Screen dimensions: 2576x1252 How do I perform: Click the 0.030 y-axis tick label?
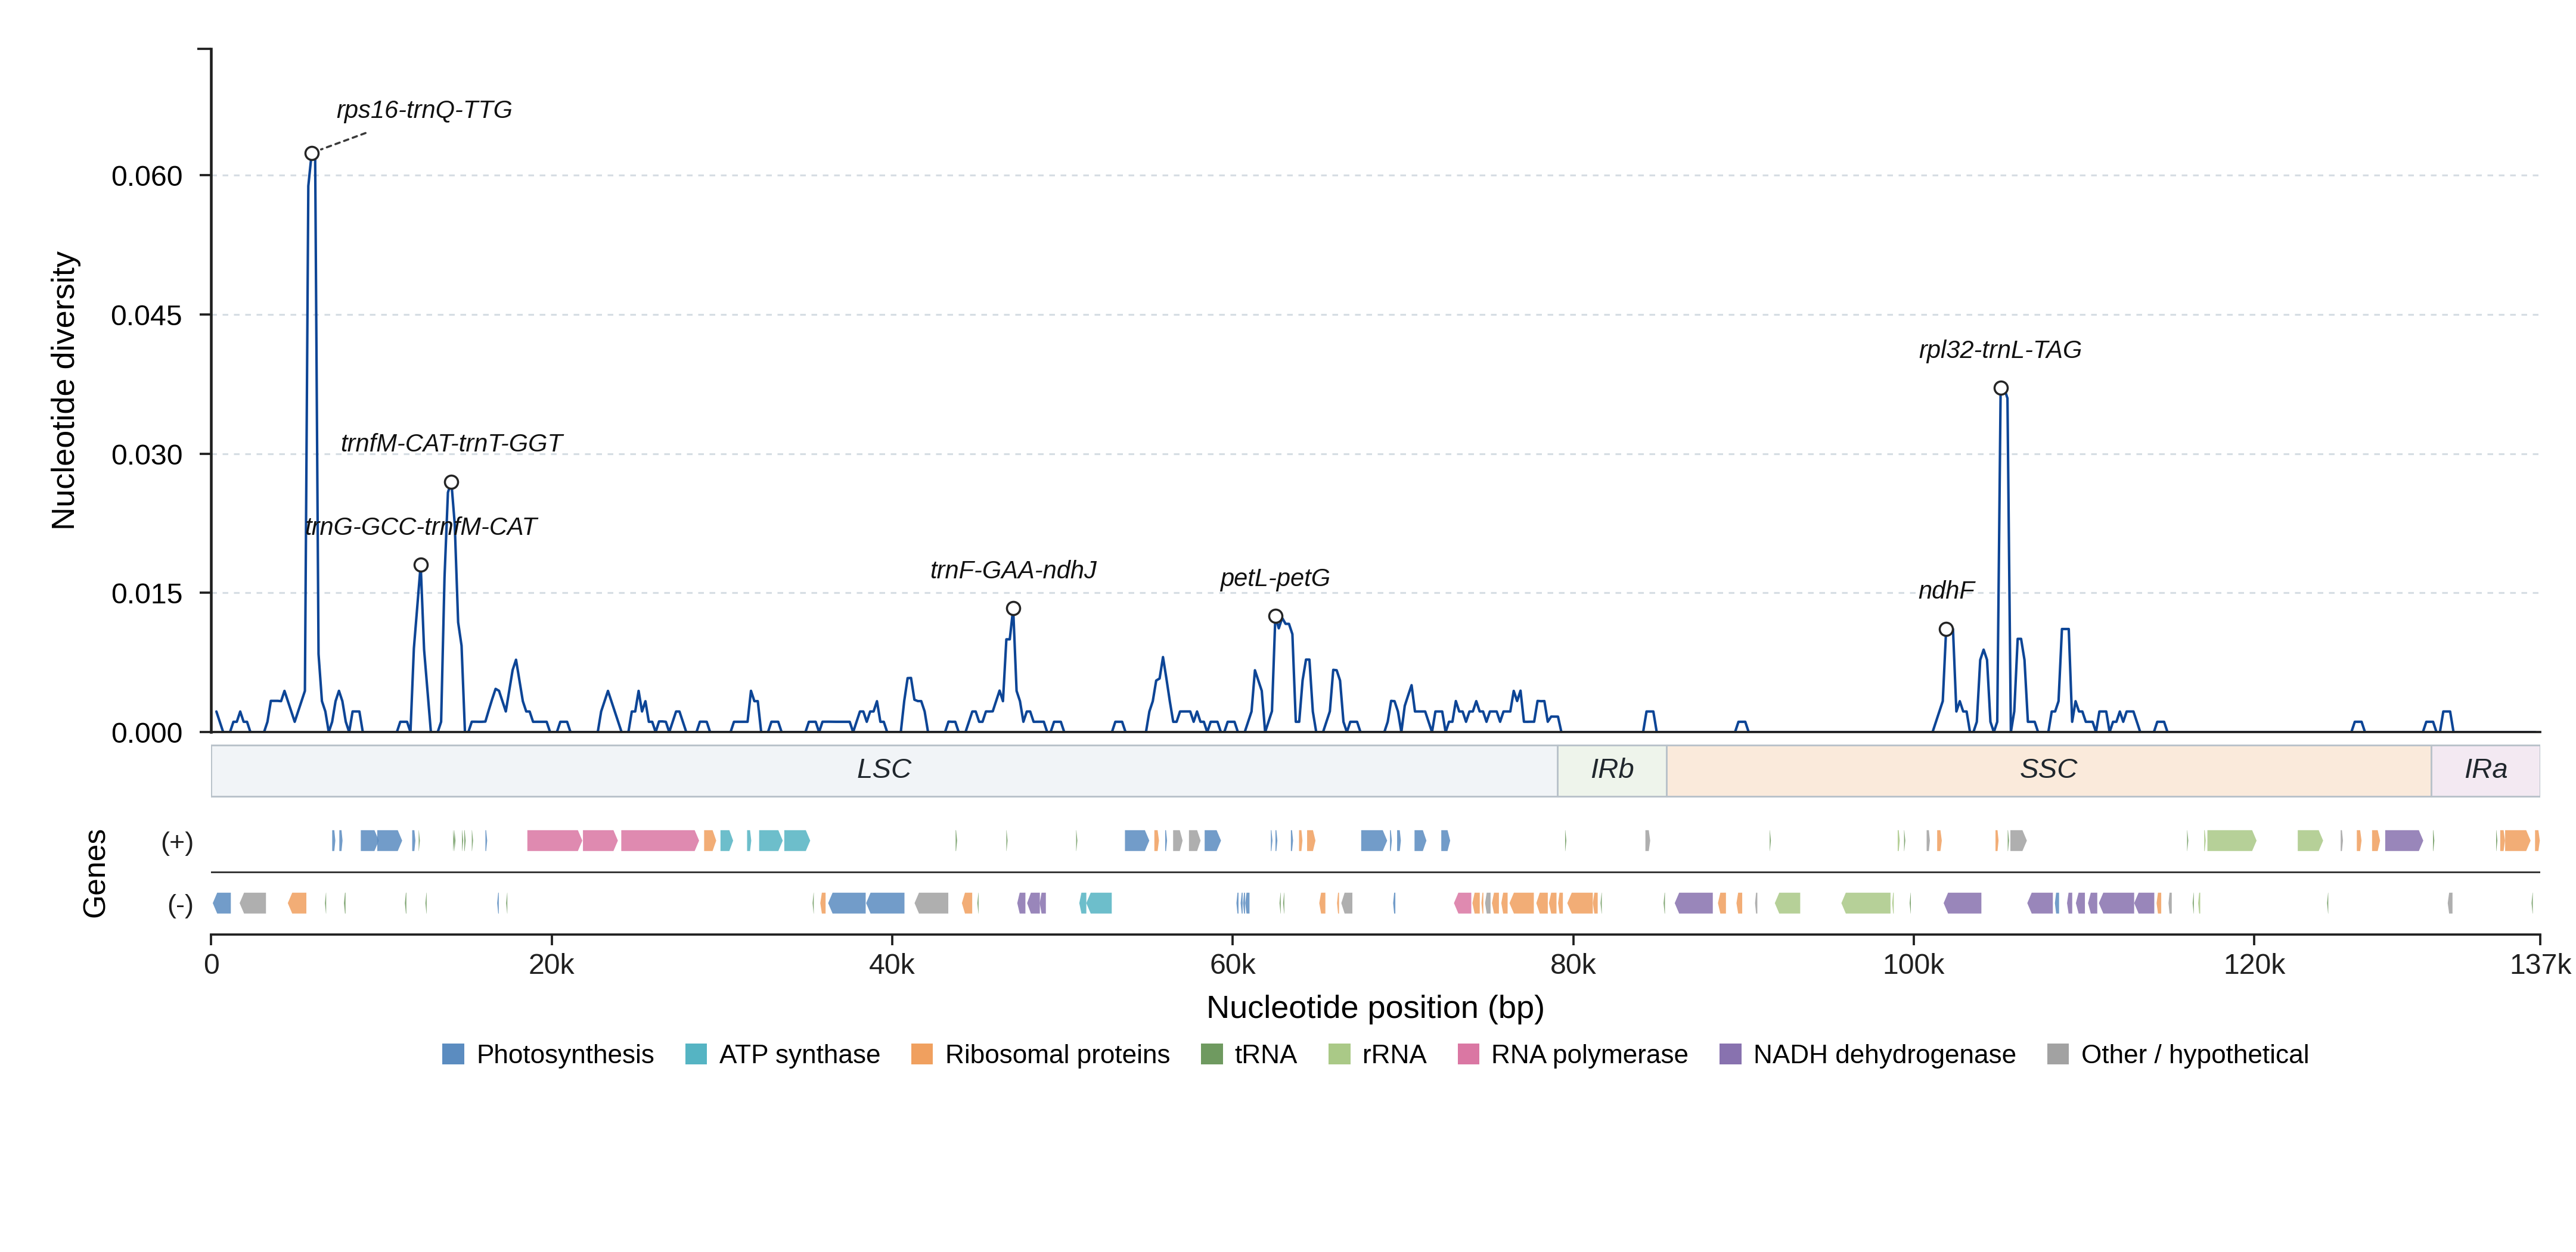tap(147, 456)
